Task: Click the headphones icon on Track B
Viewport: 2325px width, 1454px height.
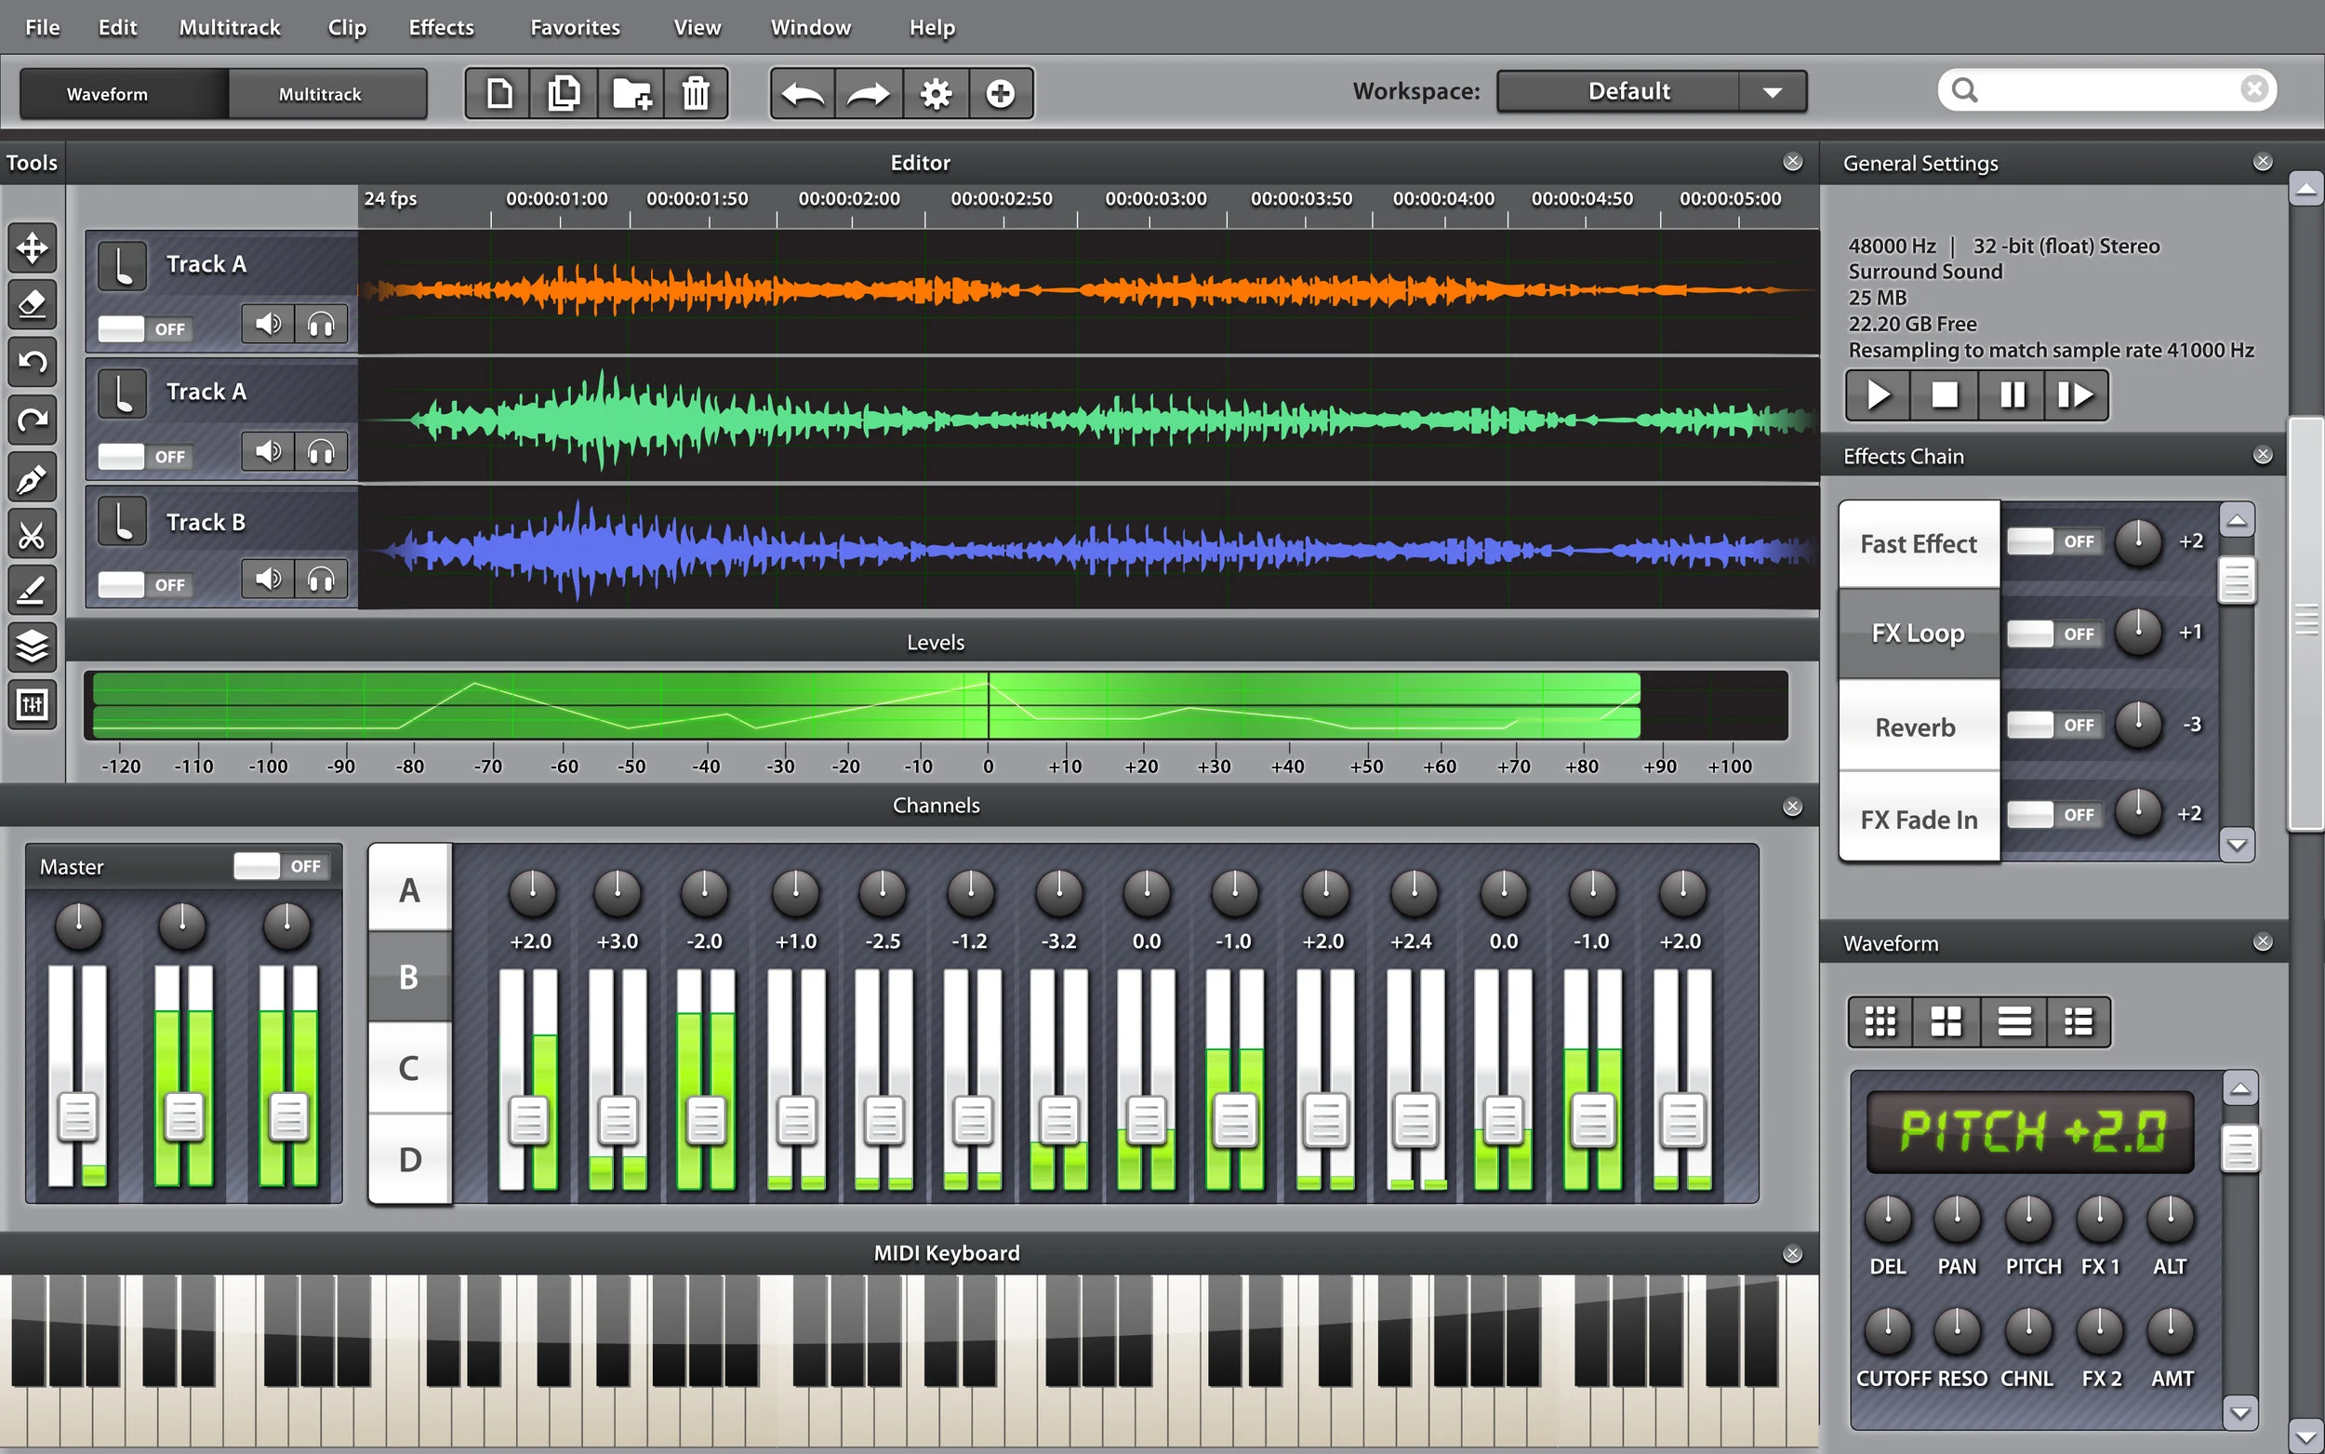Action: click(x=321, y=579)
